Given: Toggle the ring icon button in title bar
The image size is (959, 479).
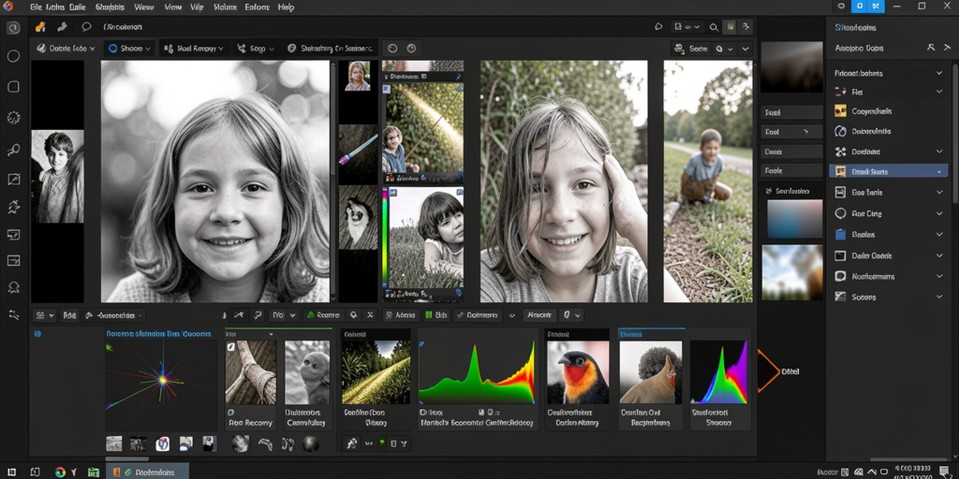Looking at the screenshot, I should coord(841,7).
